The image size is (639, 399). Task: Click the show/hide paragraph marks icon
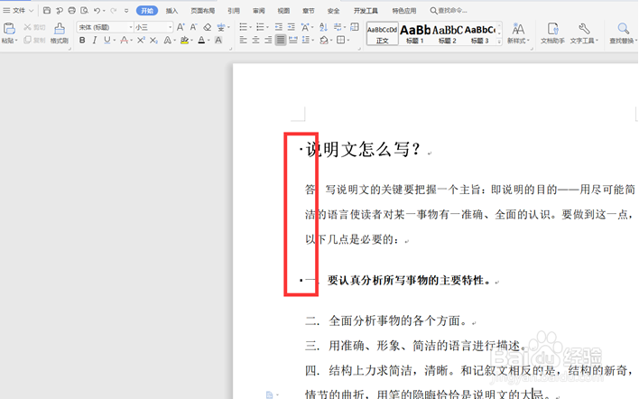(338, 27)
